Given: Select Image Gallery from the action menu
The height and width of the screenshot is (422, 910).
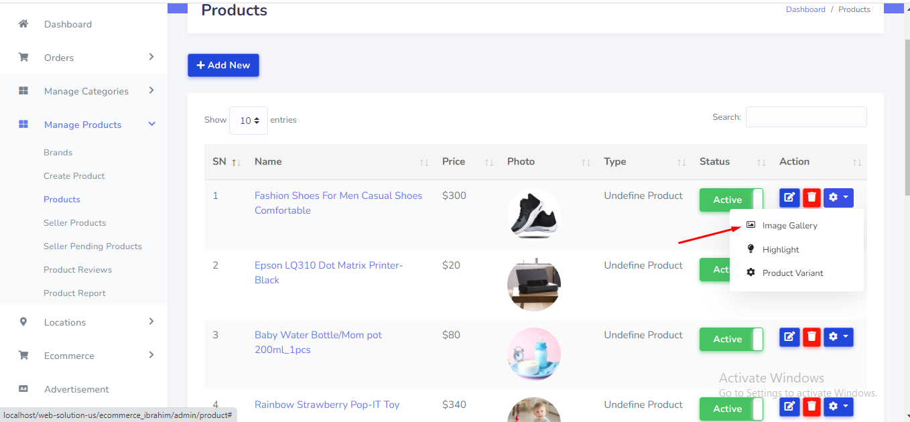Looking at the screenshot, I should (x=789, y=226).
